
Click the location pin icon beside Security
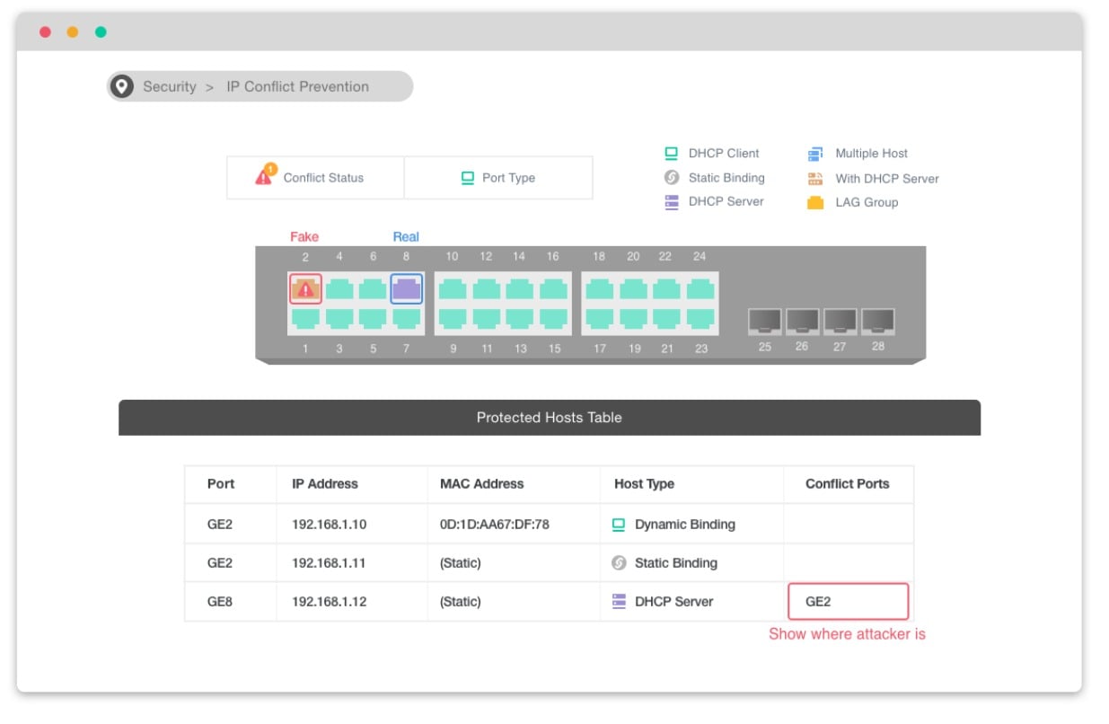(121, 86)
